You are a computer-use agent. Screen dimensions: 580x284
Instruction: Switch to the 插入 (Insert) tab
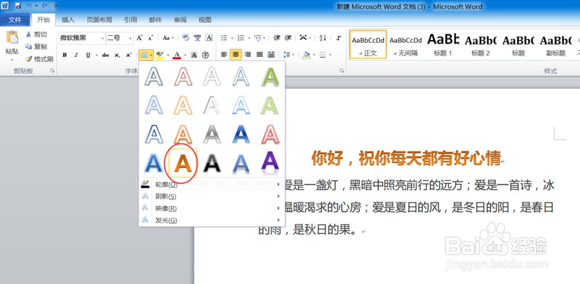point(68,20)
